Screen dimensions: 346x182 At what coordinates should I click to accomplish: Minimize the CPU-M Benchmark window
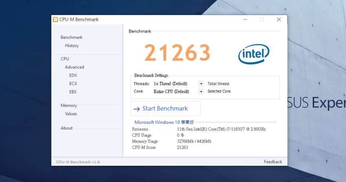(245, 19)
